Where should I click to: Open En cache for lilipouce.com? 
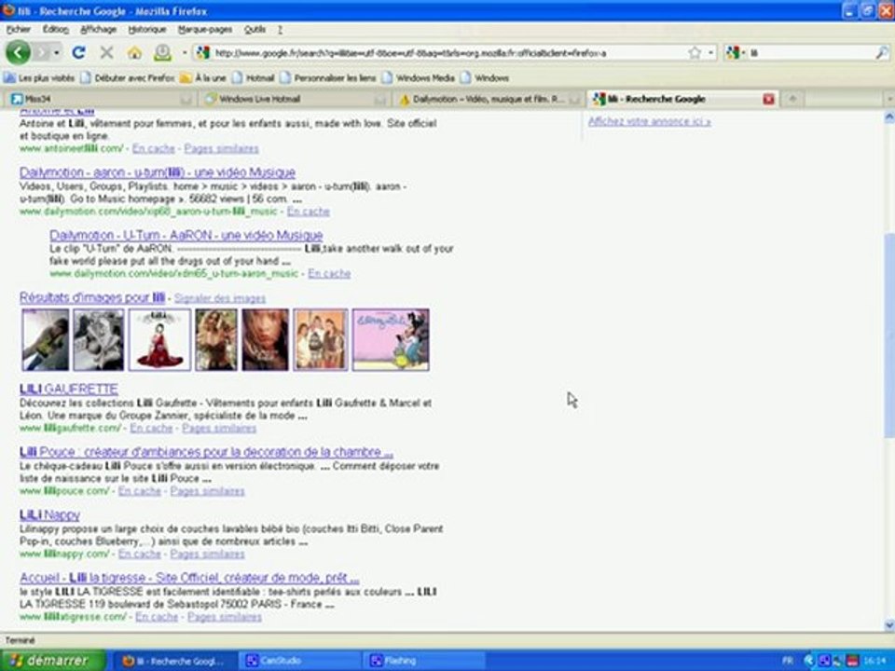(x=139, y=491)
